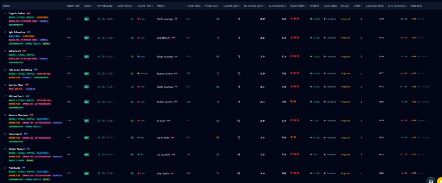442x183 pixels.
Task: Open Jack Flaherty pitcher name
Action: point(164,38)
